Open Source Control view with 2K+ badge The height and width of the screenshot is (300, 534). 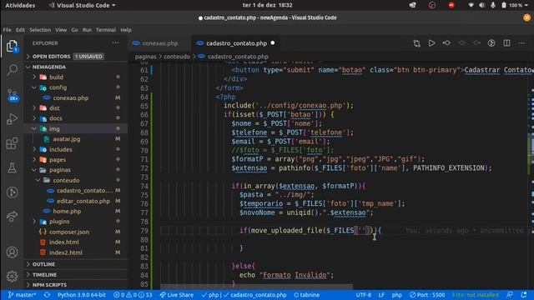13,94
